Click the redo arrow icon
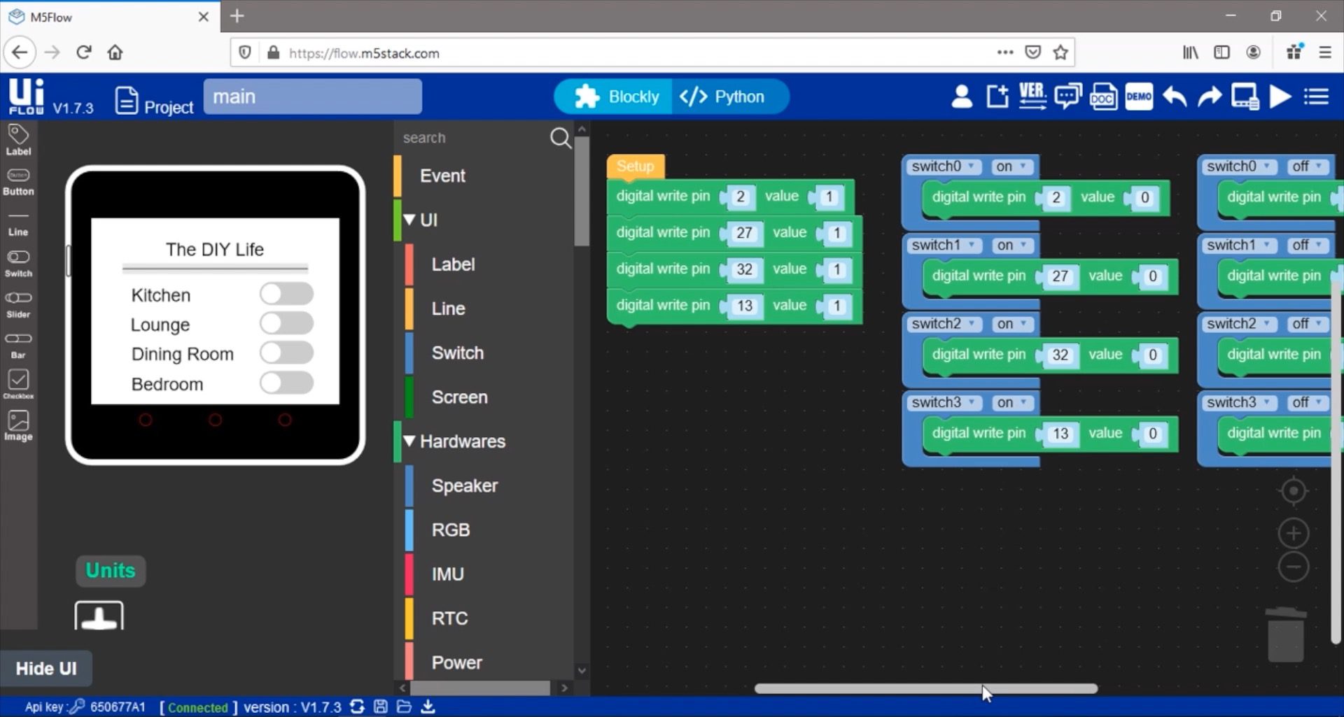Image resolution: width=1344 pixels, height=717 pixels. coord(1210,97)
